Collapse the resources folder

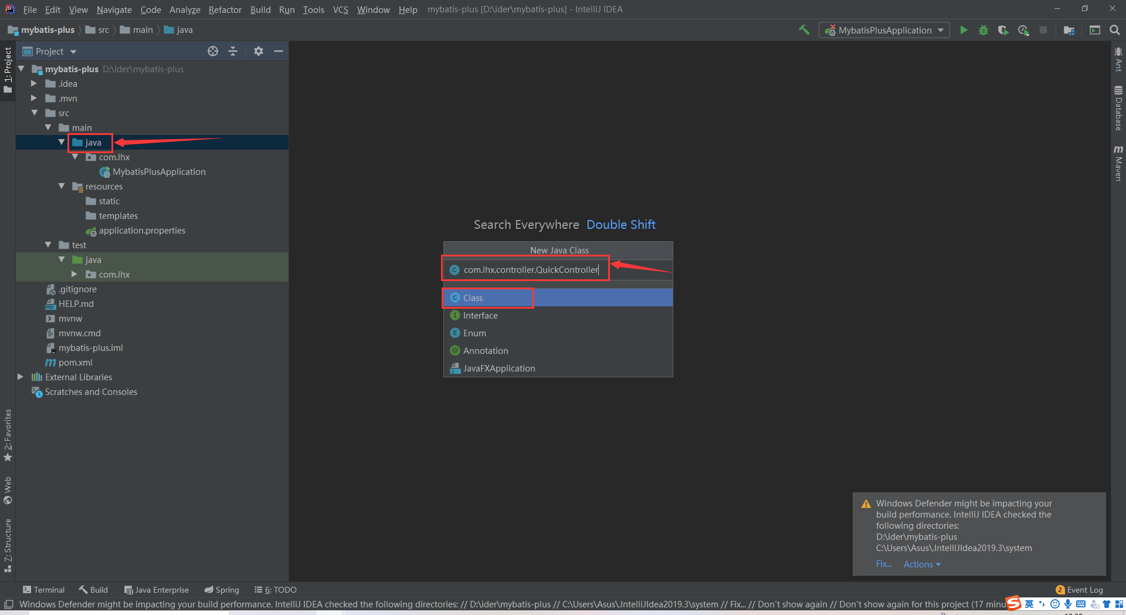click(x=62, y=186)
